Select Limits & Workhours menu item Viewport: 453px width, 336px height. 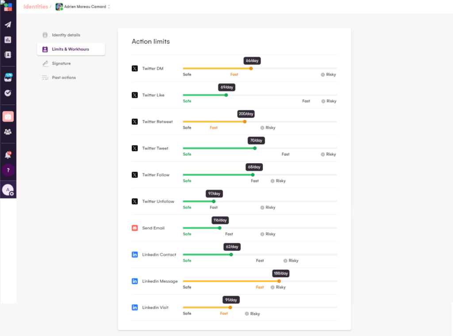70,49
